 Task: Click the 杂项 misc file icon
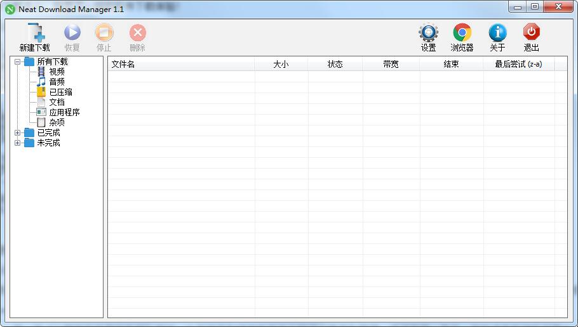[41, 122]
